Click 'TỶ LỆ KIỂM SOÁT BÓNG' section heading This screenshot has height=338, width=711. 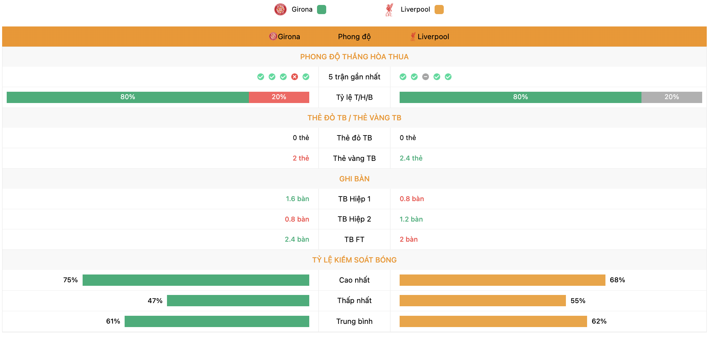[354, 260]
